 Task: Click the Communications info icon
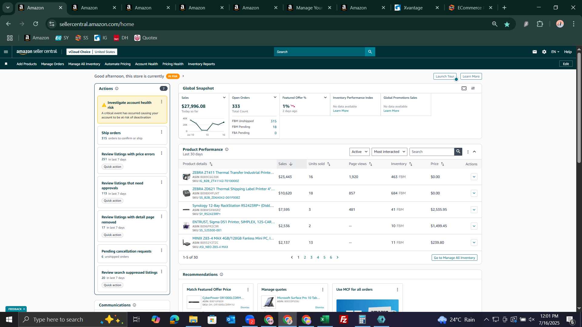[134, 305]
